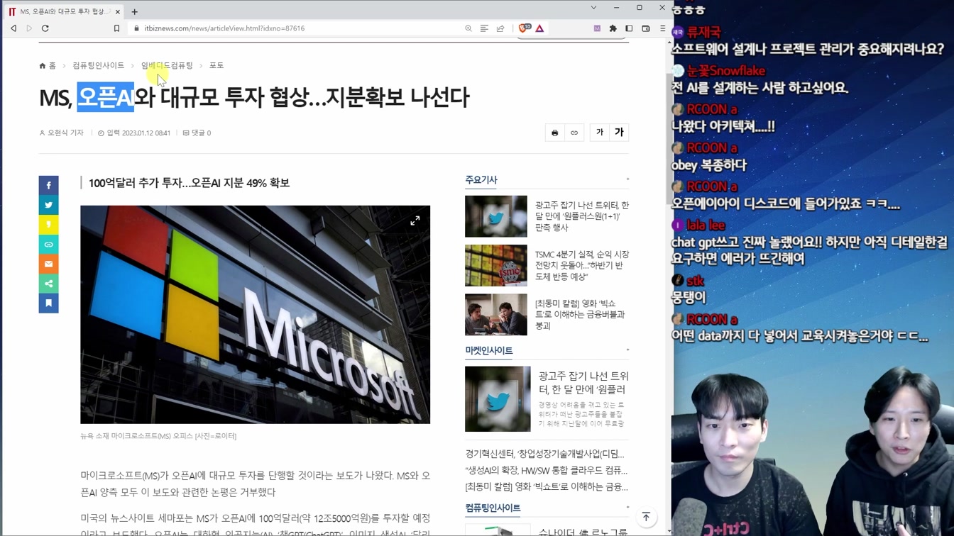Click the lock icon in address bar
This screenshot has height=536, width=954.
point(137,28)
